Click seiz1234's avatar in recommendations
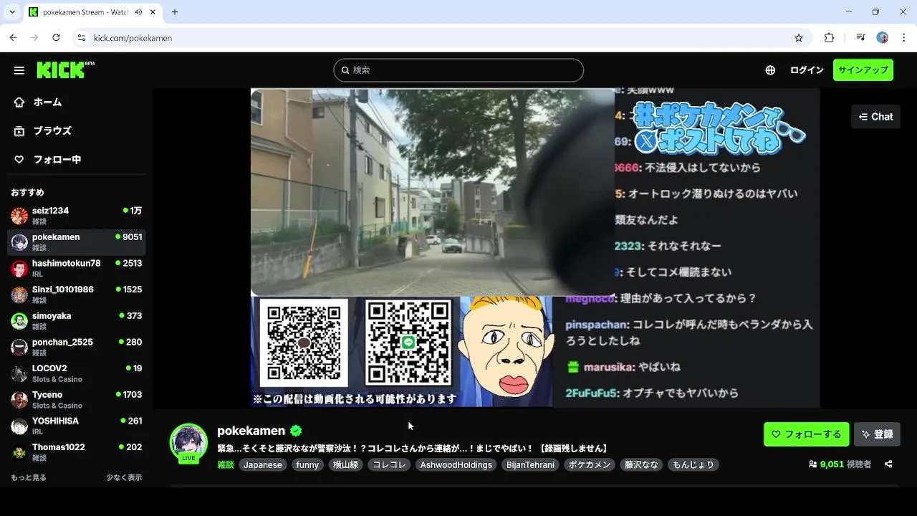917x516 pixels. click(x=19, y=216)
